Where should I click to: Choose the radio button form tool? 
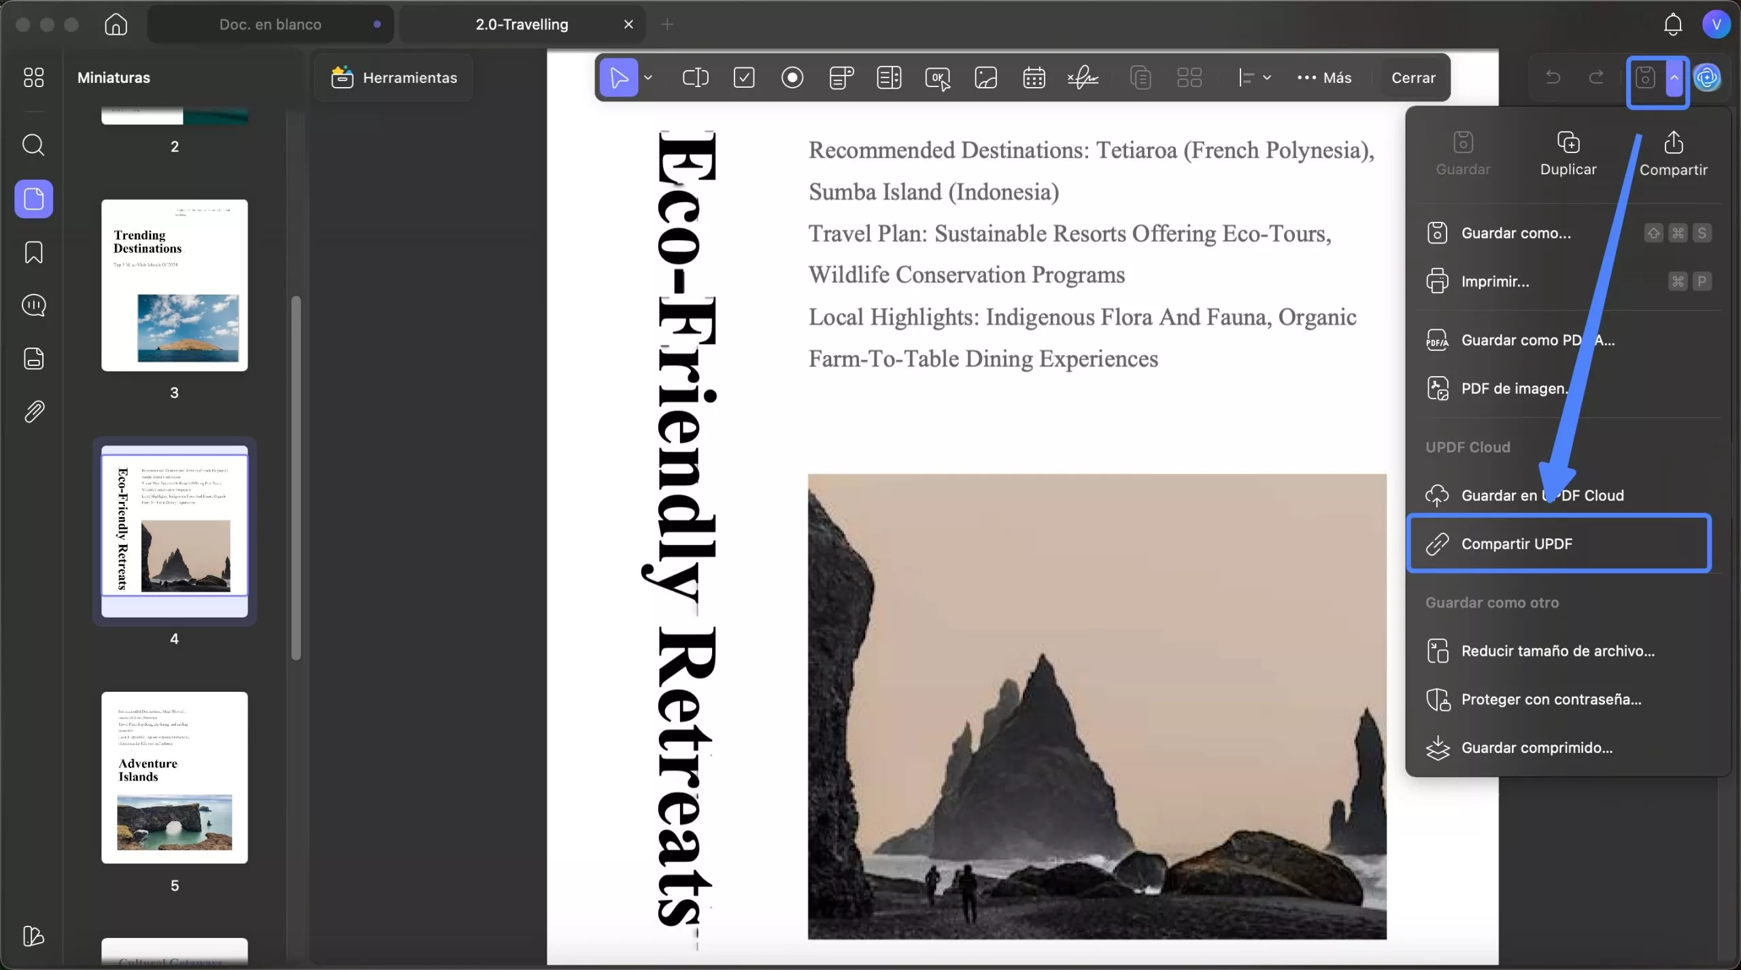click(792, 78)
